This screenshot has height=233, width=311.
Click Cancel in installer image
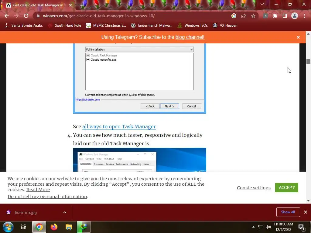(191, 106)
